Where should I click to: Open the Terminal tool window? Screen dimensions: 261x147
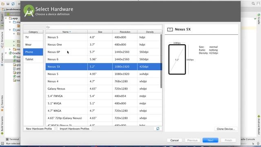click(13, 139)
